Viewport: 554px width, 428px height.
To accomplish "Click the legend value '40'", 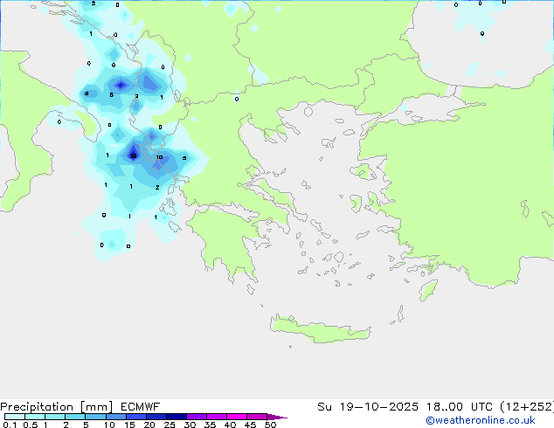I will 230,425.
